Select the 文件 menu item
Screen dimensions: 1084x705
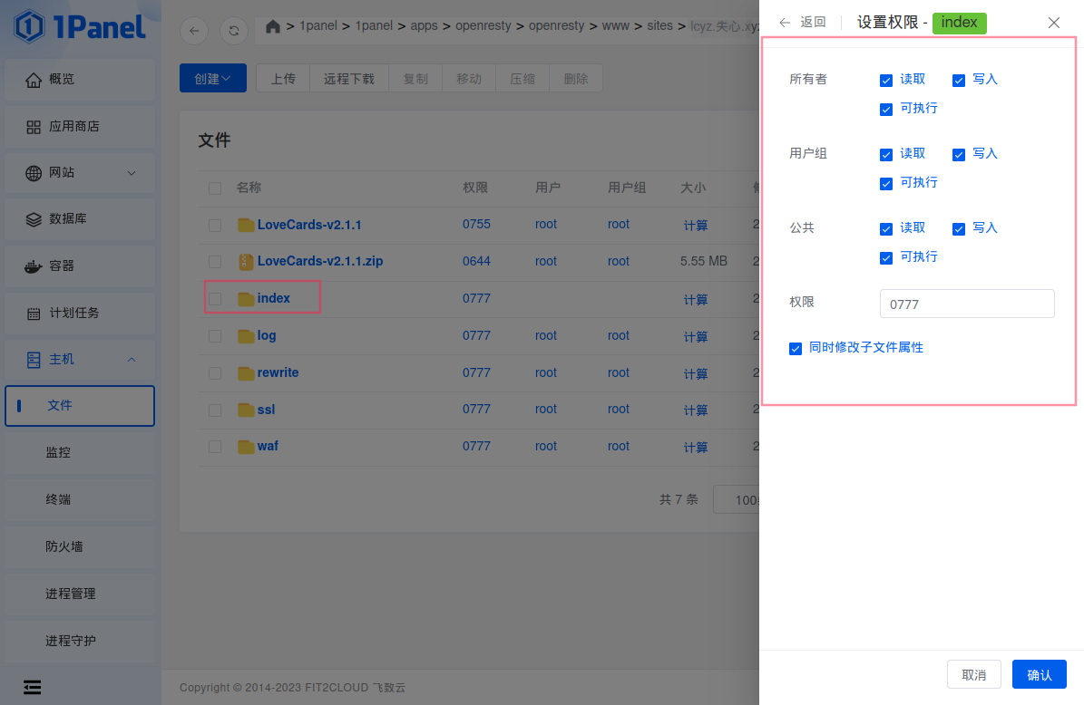[80, 406]
